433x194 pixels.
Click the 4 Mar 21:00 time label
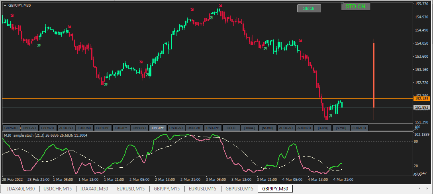(x=343, y=179)
